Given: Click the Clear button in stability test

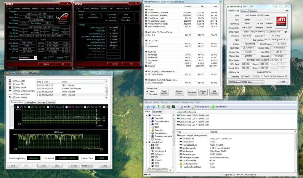Looking at the screenshot, I should (44, 166).
